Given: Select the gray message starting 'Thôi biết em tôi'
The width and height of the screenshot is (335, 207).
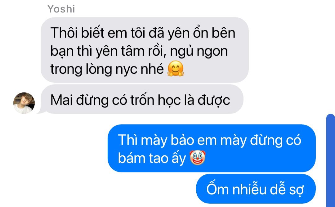Looking at the screenshot, I should pos(145,50).
